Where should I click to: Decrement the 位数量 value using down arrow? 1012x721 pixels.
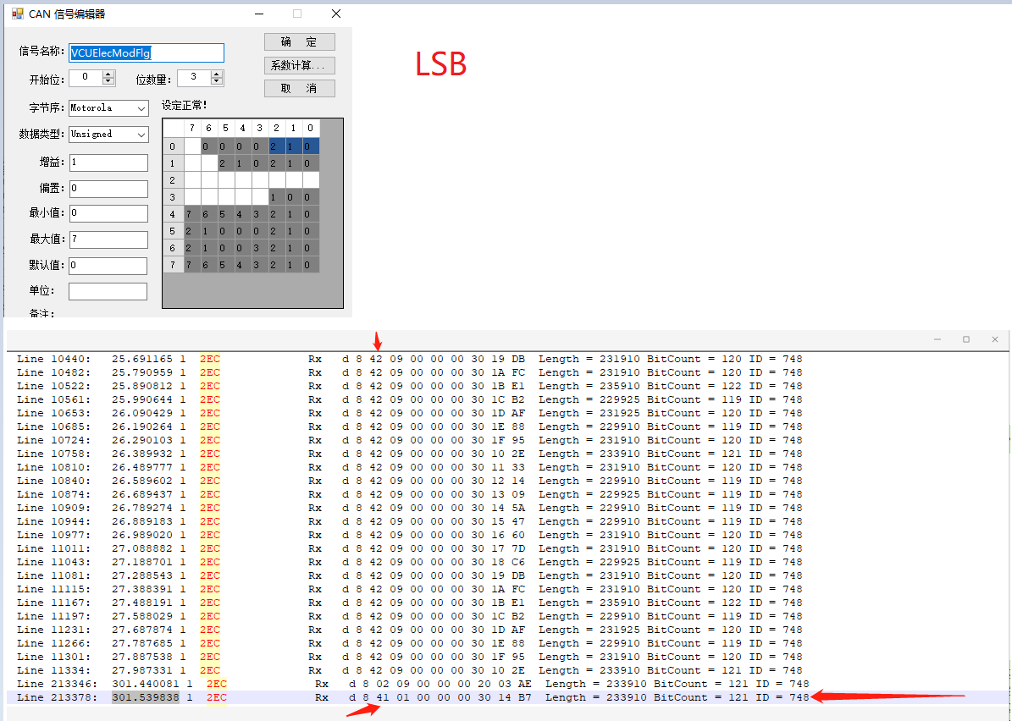217,80
